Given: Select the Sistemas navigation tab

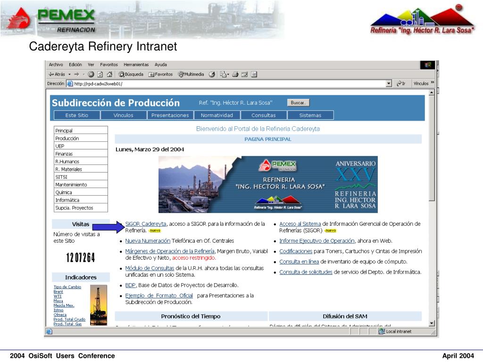Looking at the screenshot, I should click(x=310, y=115).
